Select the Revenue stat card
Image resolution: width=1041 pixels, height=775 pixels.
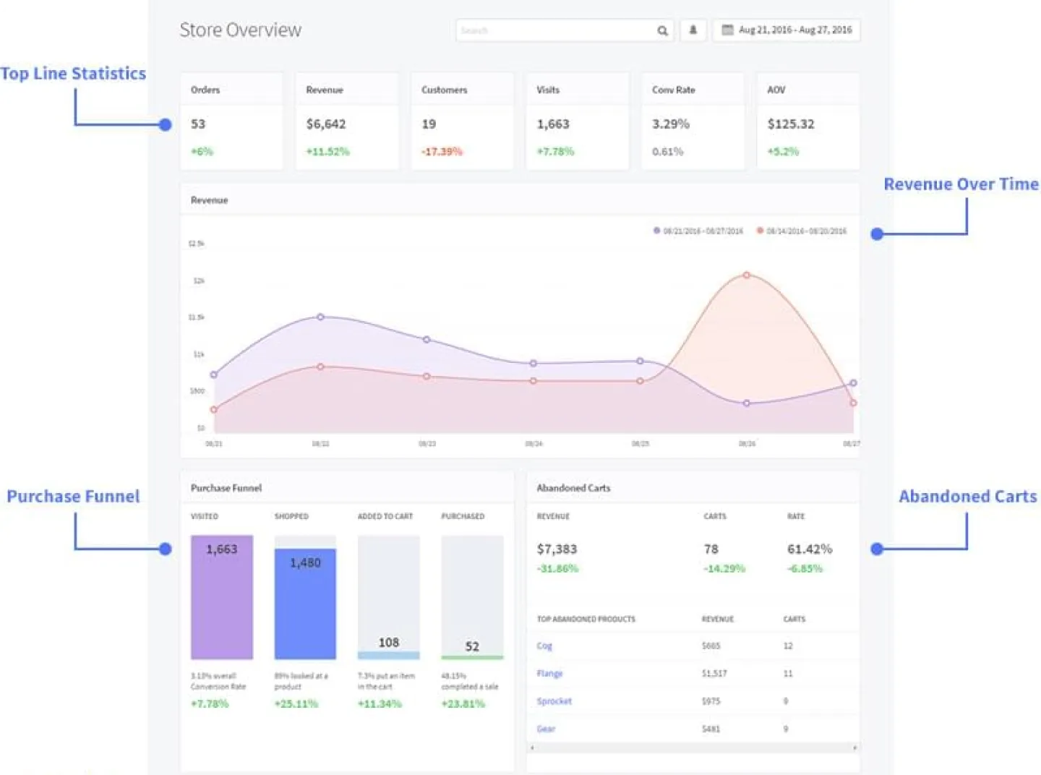click(346, 120)
